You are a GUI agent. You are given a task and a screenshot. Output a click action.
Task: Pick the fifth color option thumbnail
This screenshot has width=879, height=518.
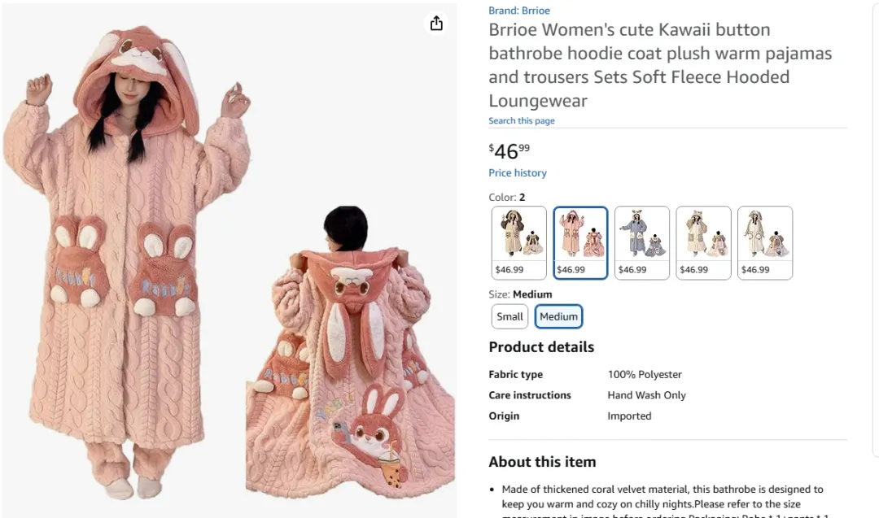pos(765,242)
